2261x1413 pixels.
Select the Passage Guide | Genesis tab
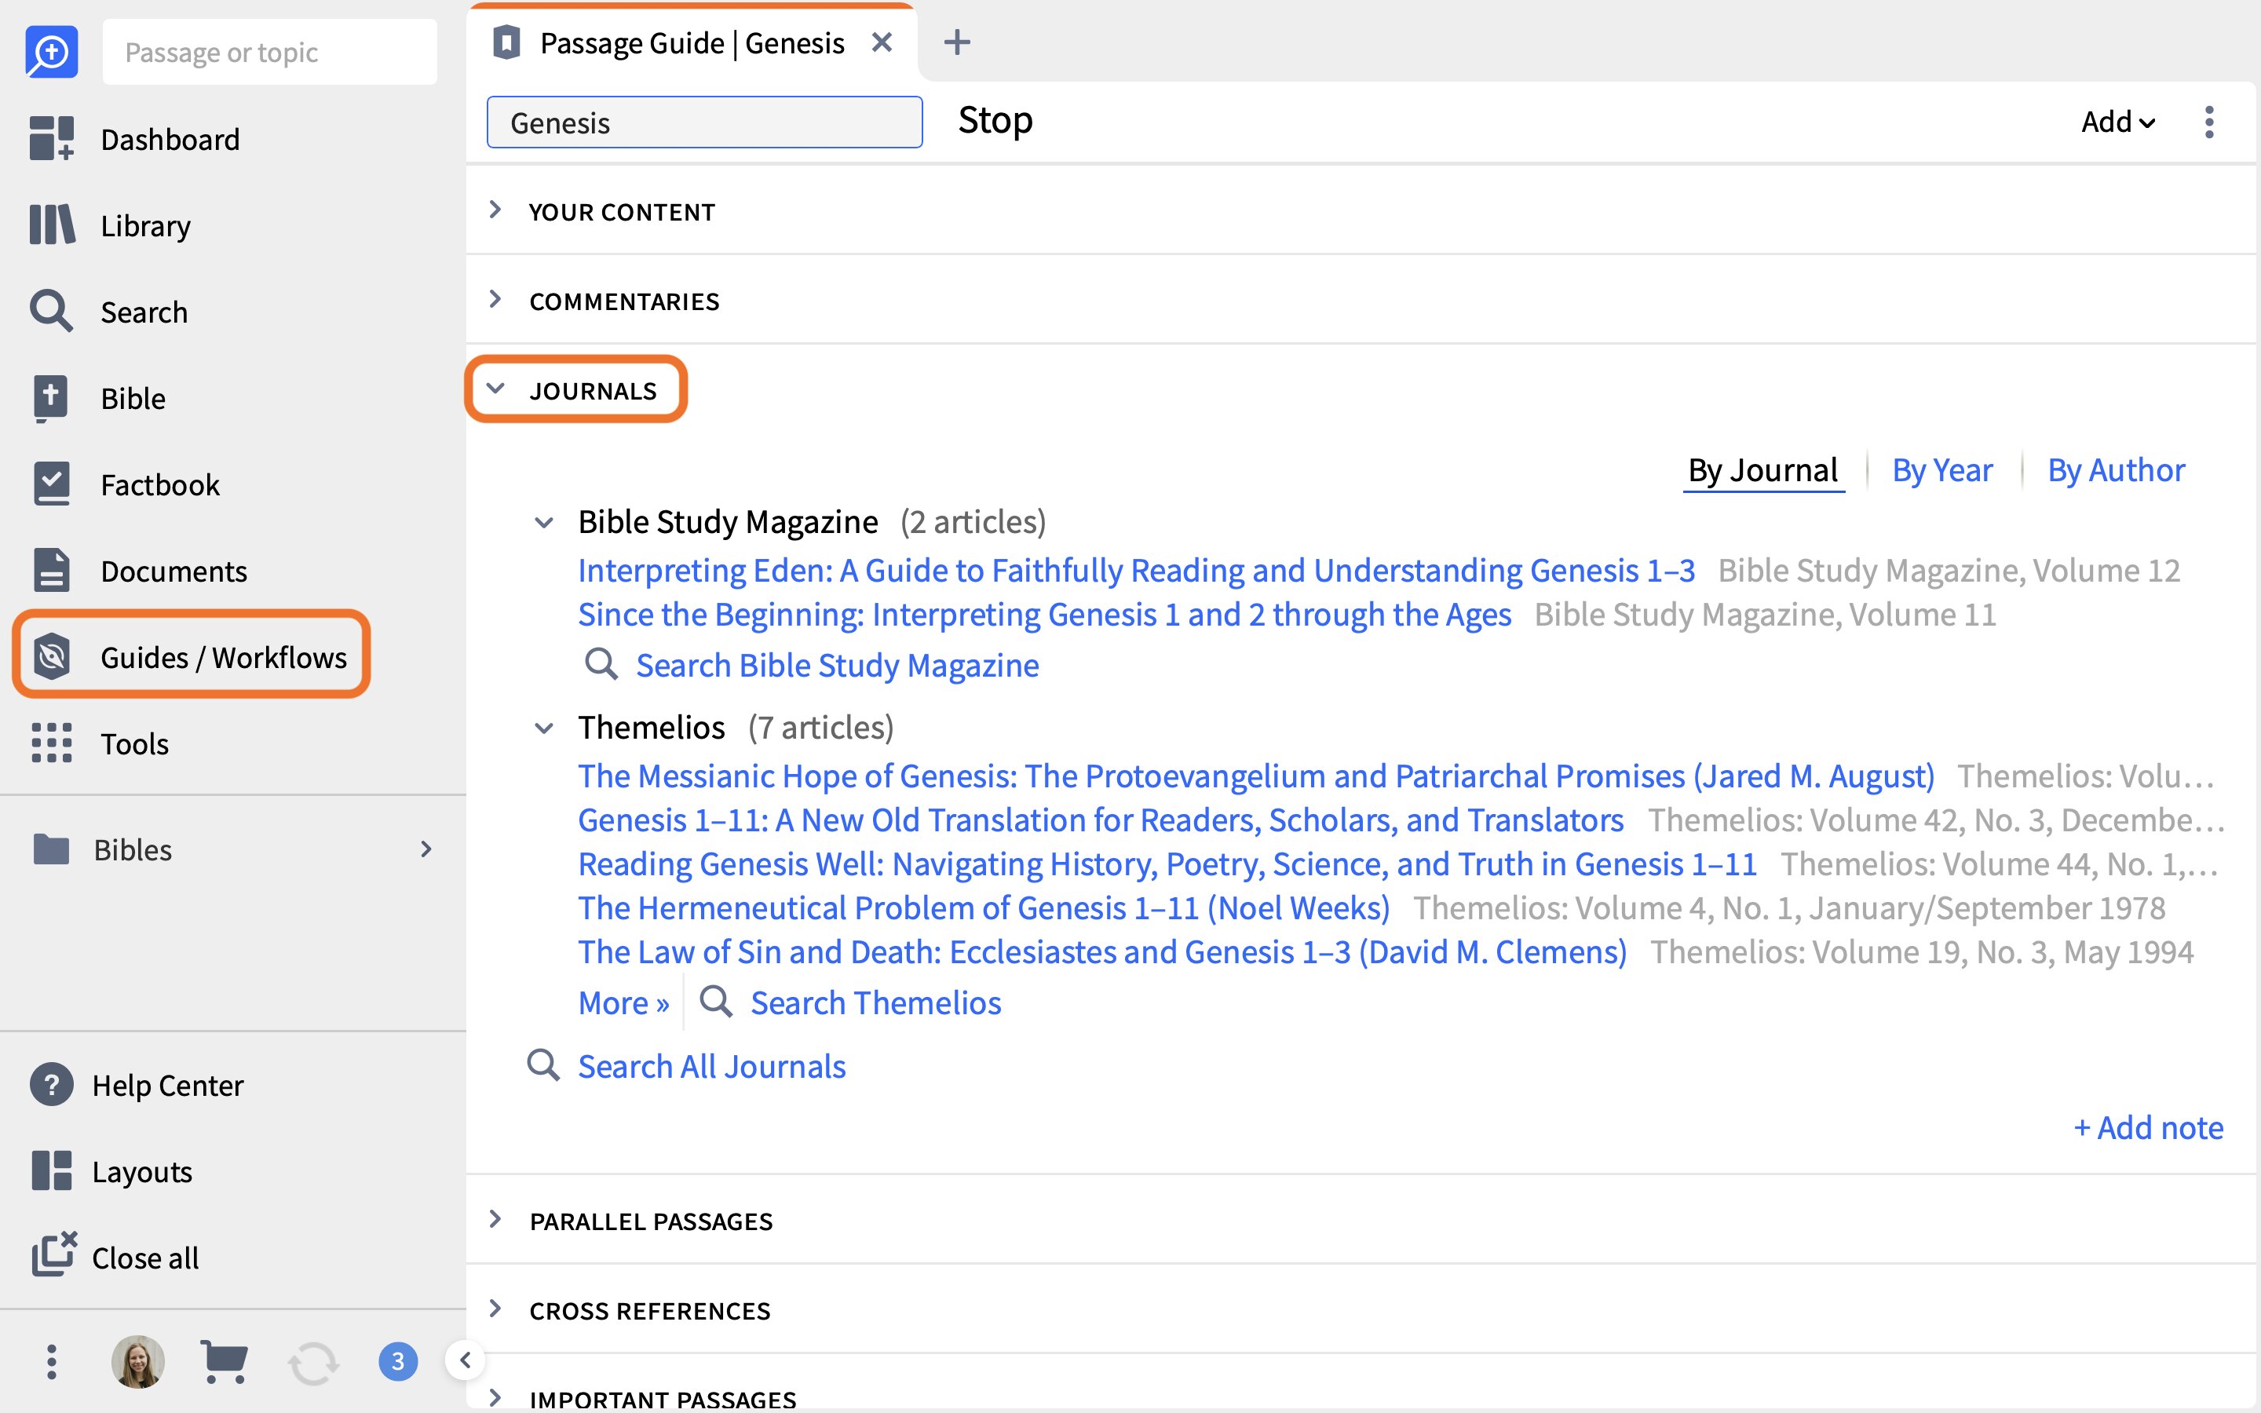(x=692, y=43)
